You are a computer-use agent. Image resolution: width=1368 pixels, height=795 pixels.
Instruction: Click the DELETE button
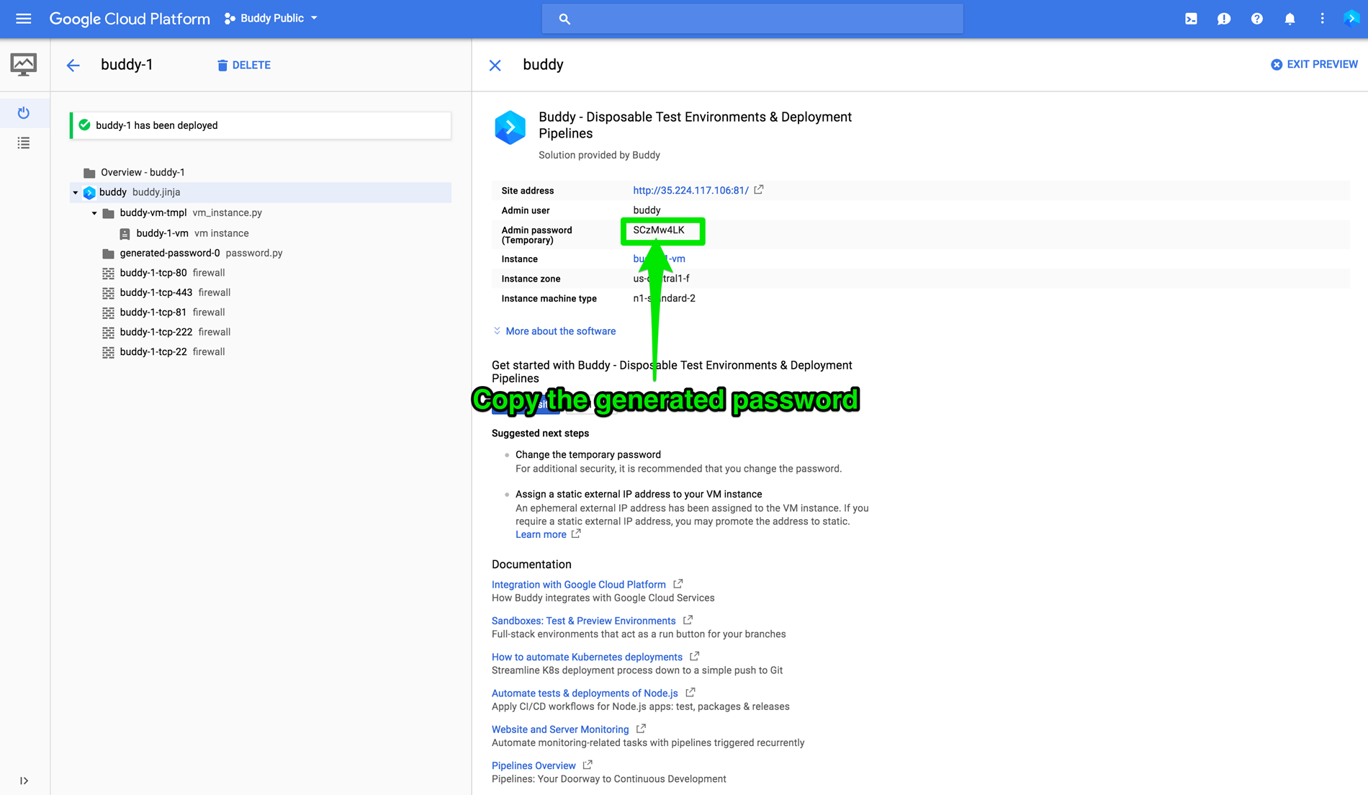pyautogui.click(x=244, y=65)
